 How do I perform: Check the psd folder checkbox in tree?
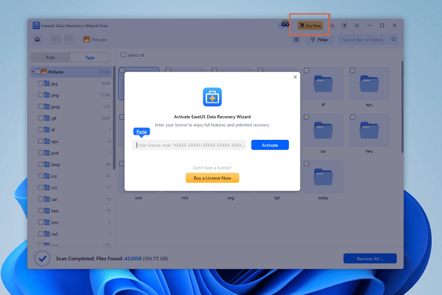click(40, 153)
